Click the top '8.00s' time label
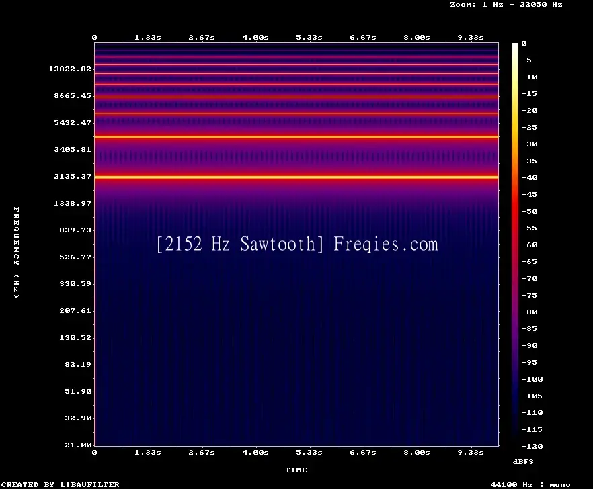Screen dimensions: 593x489 (417, 37)
